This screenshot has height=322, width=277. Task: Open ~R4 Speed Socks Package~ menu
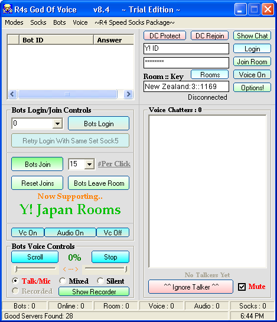click(x=135, y=22)
